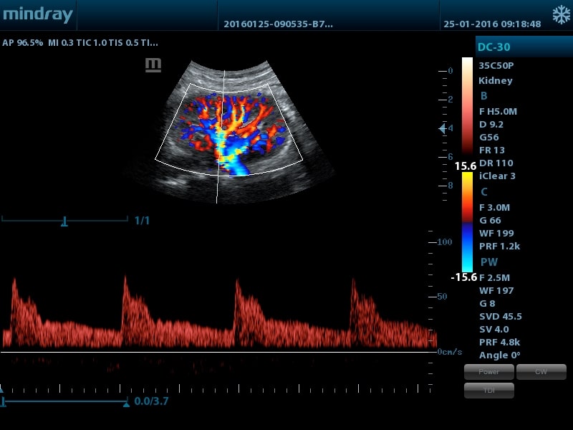Open the Kidney exam preset
Image resolution: width=573 pixels, height=430 pixels.
(496, 80)
